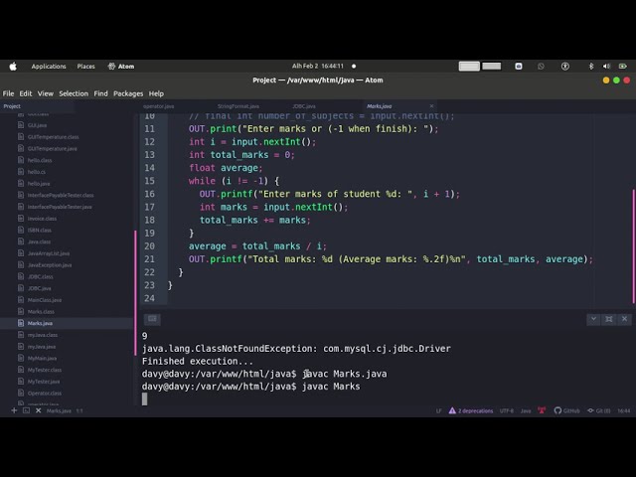Open the battery status indicator
636x477 pixels.
(623, 67)
